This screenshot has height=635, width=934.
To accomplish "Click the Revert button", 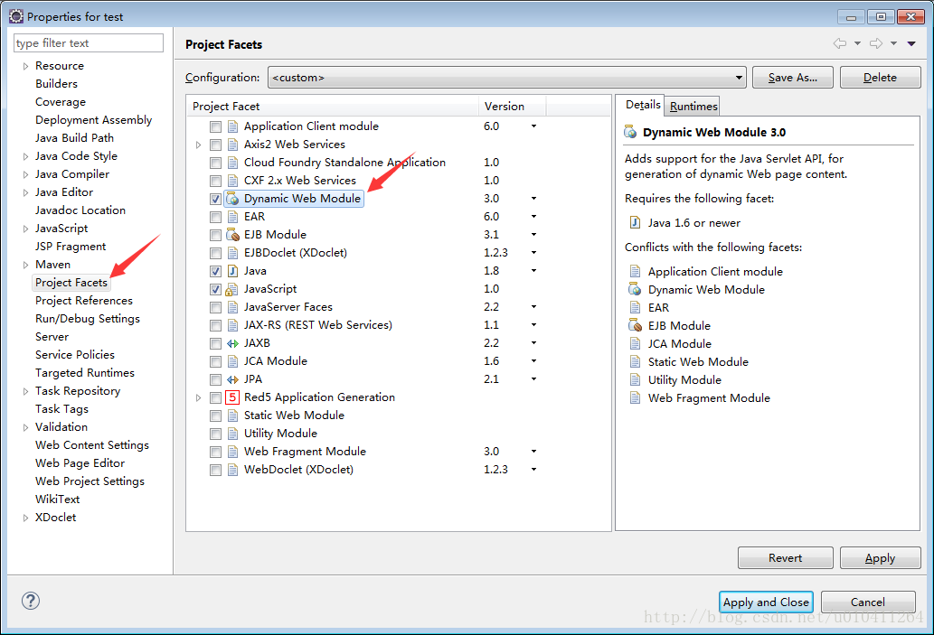I will [x=785, y=557].
